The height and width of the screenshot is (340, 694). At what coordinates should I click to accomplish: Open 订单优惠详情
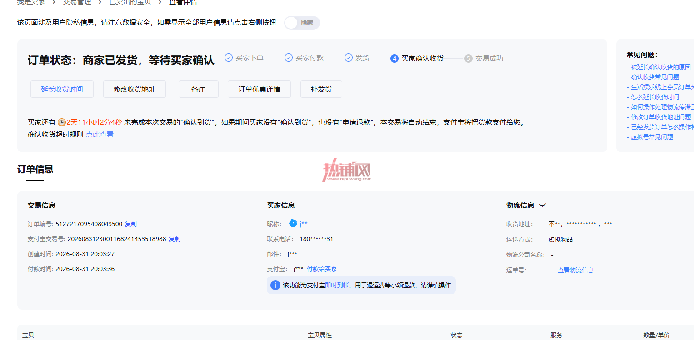pyautogui.click(x=259, y=89)
